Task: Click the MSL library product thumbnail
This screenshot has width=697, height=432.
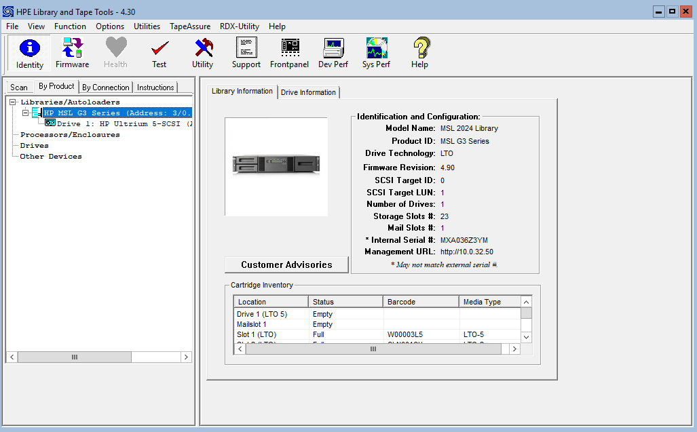Action: point(276,167)
